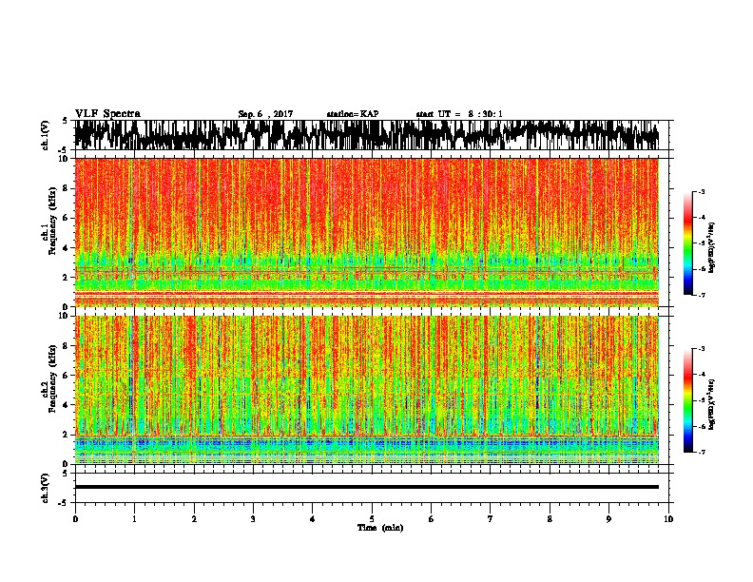
Task: Click the ch.1(V) waveform axis label
Action: coord(45,135)
